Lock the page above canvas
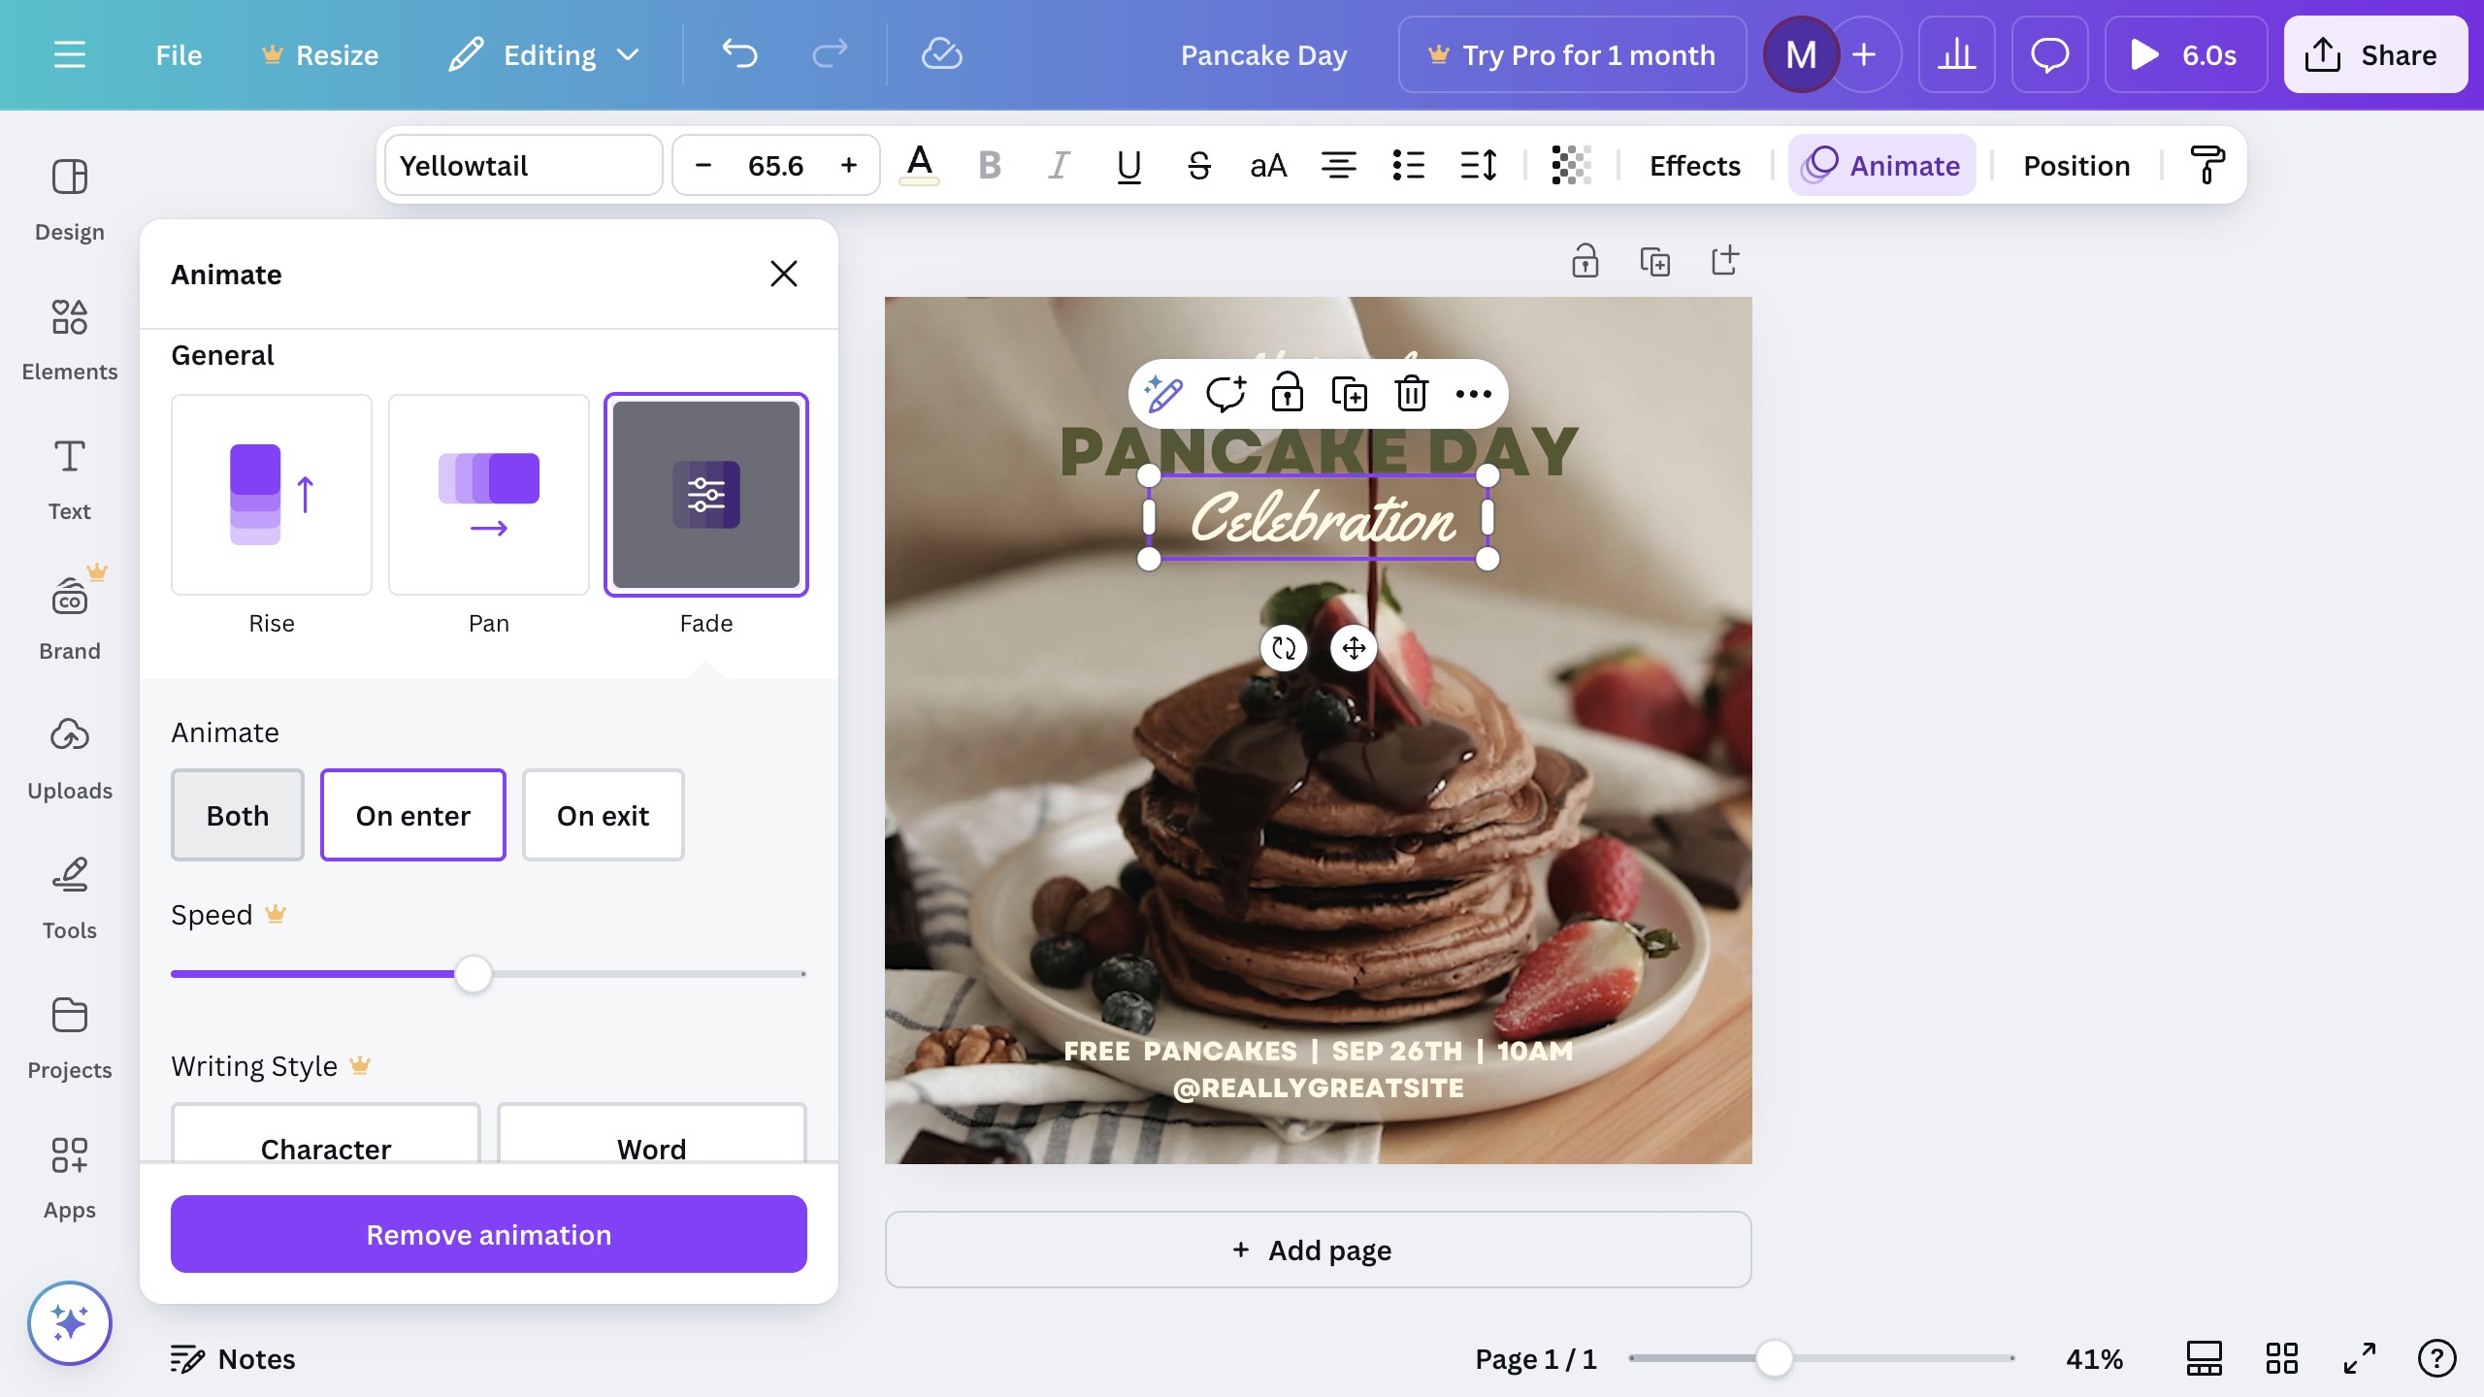The height and width of the screenshot is (1397, 2484). [1585, 260]
